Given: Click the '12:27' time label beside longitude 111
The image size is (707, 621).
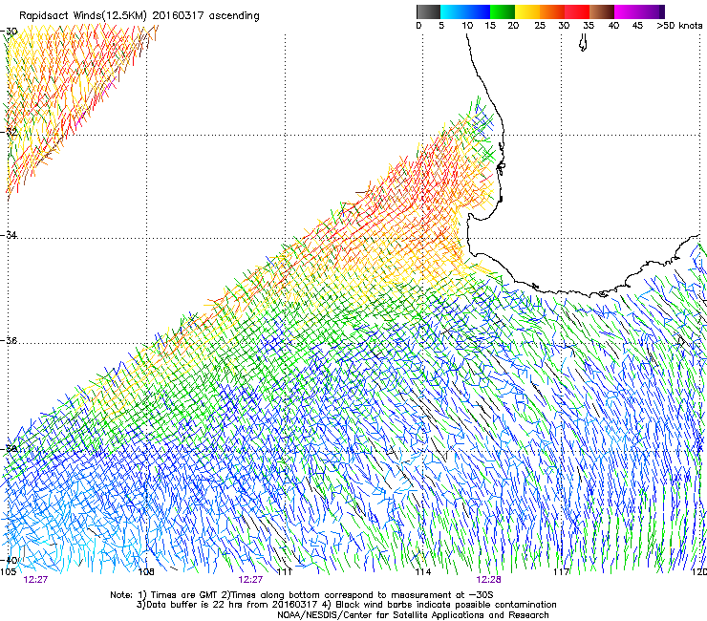Looking at the screenshot, I should point(250,580).
